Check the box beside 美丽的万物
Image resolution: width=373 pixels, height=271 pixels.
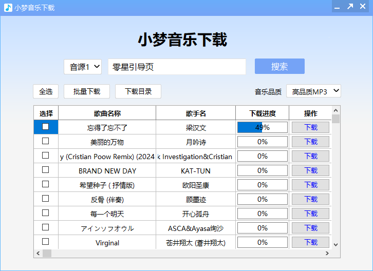pyautogui.click(x=46, y=141)
